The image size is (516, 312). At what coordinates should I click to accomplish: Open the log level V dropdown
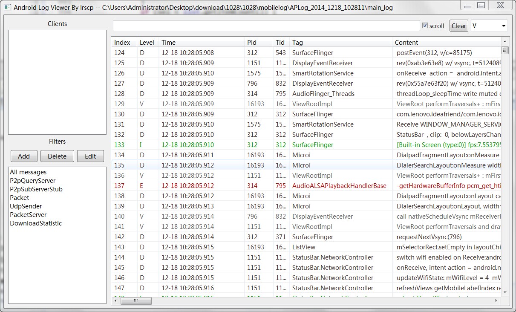[489, 26]
